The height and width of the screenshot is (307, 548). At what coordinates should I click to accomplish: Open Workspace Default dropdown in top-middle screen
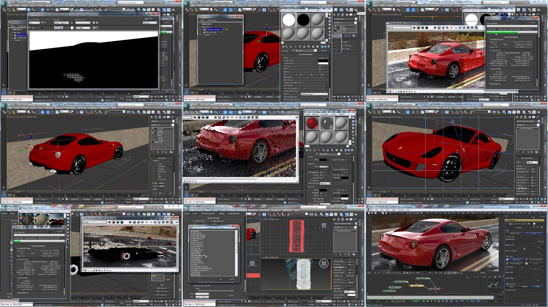click(224, 2)
